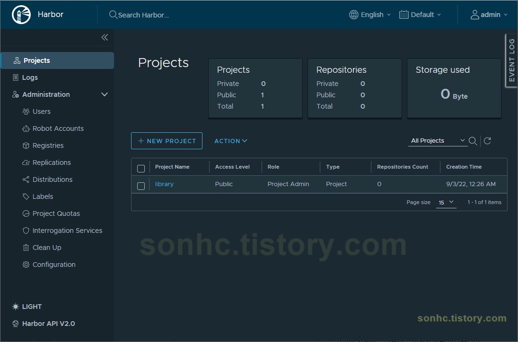
Task: Click the Administration icon in the sidebar
Action: (x=15, y=94)
